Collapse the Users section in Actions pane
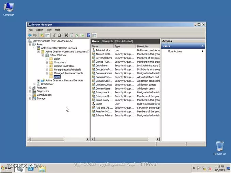The width and height of the screenshot is (231, 173). tap(202, 46)
